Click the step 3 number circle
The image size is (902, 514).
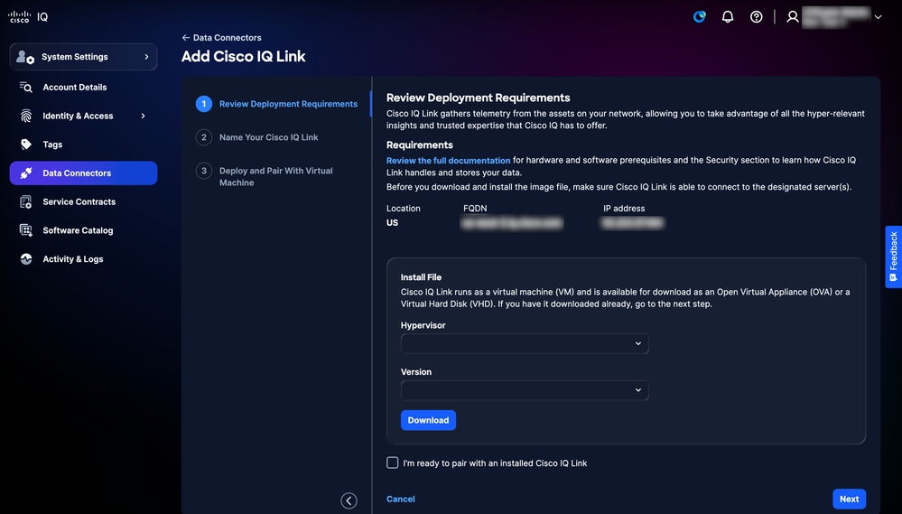[204, 171]
